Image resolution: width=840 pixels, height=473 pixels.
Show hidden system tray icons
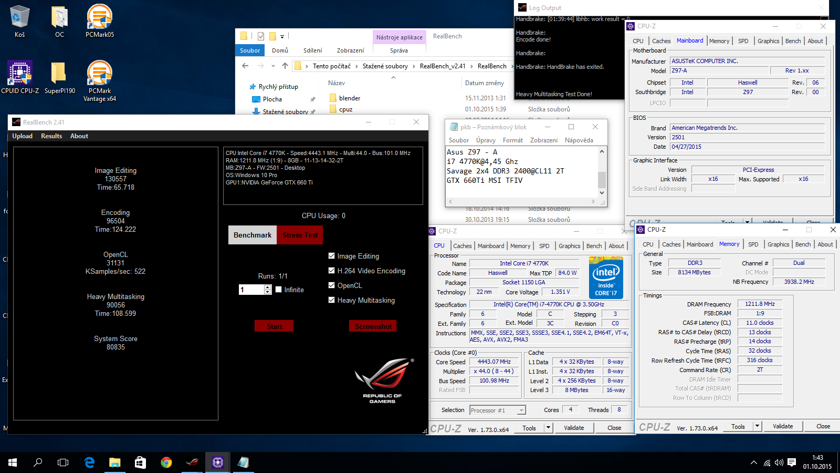754,462
